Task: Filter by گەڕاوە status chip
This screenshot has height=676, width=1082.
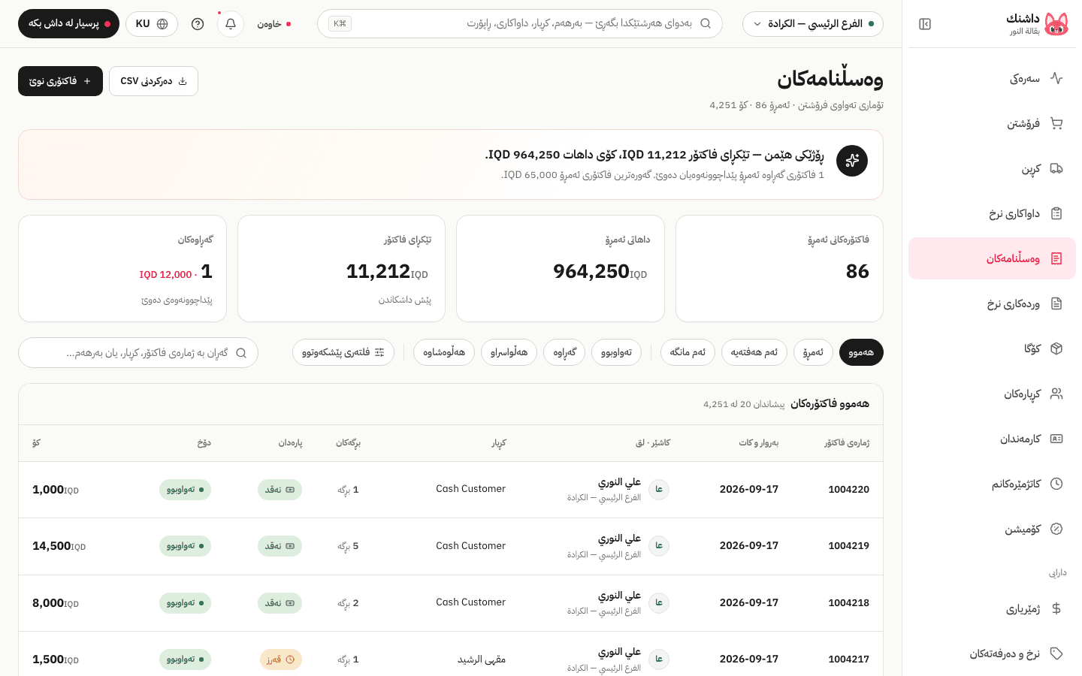Action: (x=564, y=352)
